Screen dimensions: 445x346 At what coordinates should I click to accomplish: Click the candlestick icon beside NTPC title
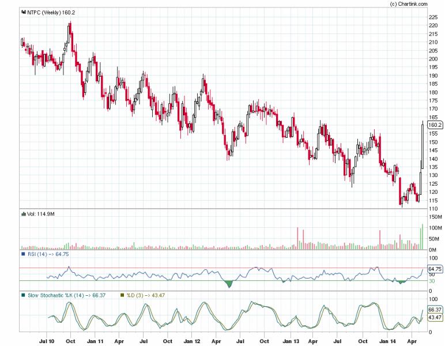pyautogui.click(x=24, y=12)
